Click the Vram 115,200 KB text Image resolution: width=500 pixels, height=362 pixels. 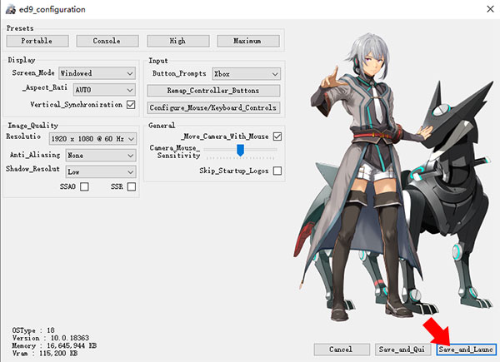click(x=45, y=353)
